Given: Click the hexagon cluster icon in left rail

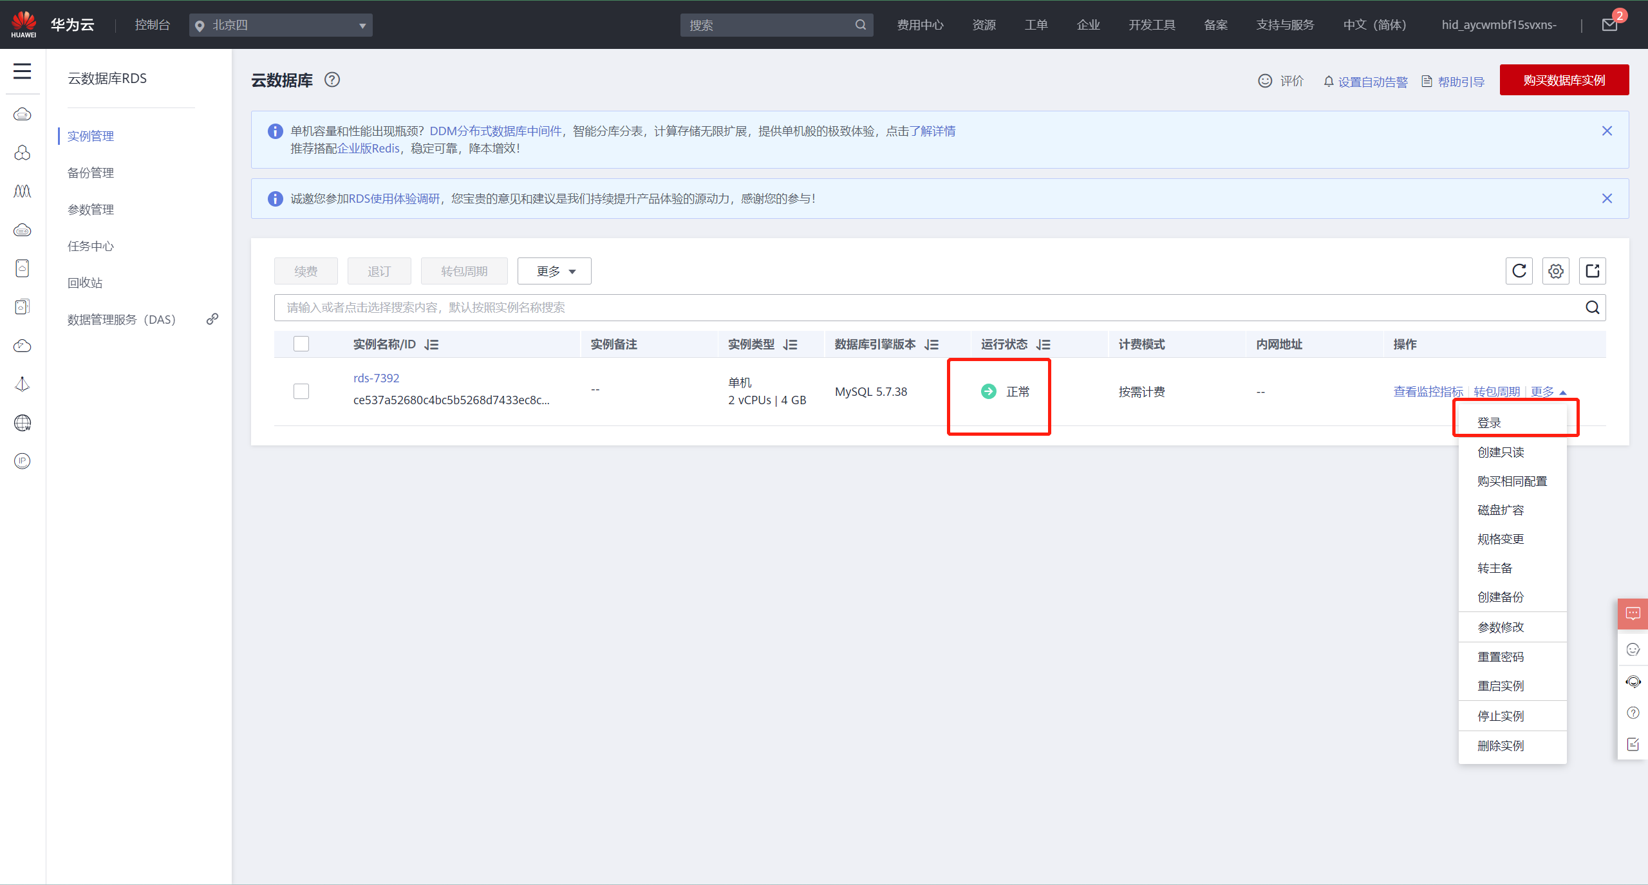Looking at the screenshot, I should pos(23,153).
